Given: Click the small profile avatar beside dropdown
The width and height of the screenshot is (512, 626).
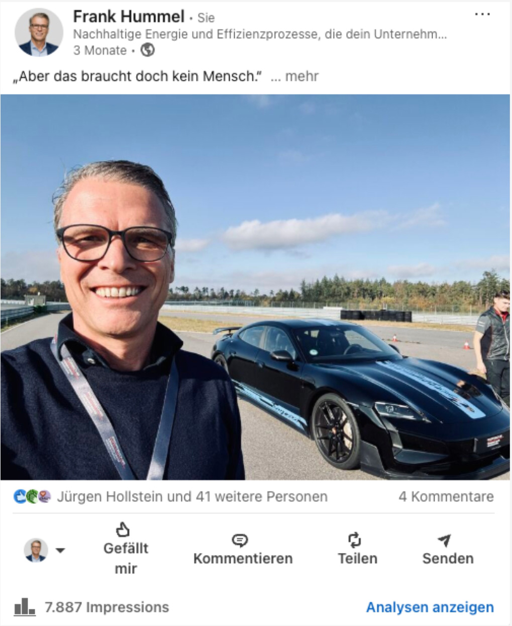Looking at the screenshot, I should [36, 550].
